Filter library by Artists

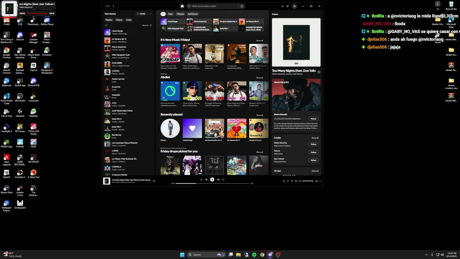tap(129, 20)
